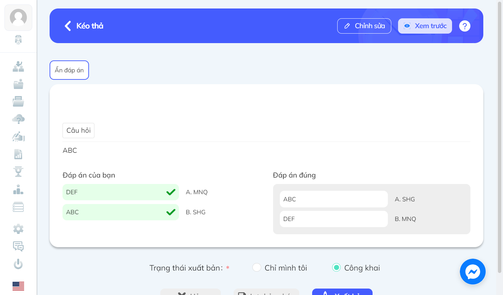
Task: Click the robot assistant icon in sidebar
Action: (18, 40)
